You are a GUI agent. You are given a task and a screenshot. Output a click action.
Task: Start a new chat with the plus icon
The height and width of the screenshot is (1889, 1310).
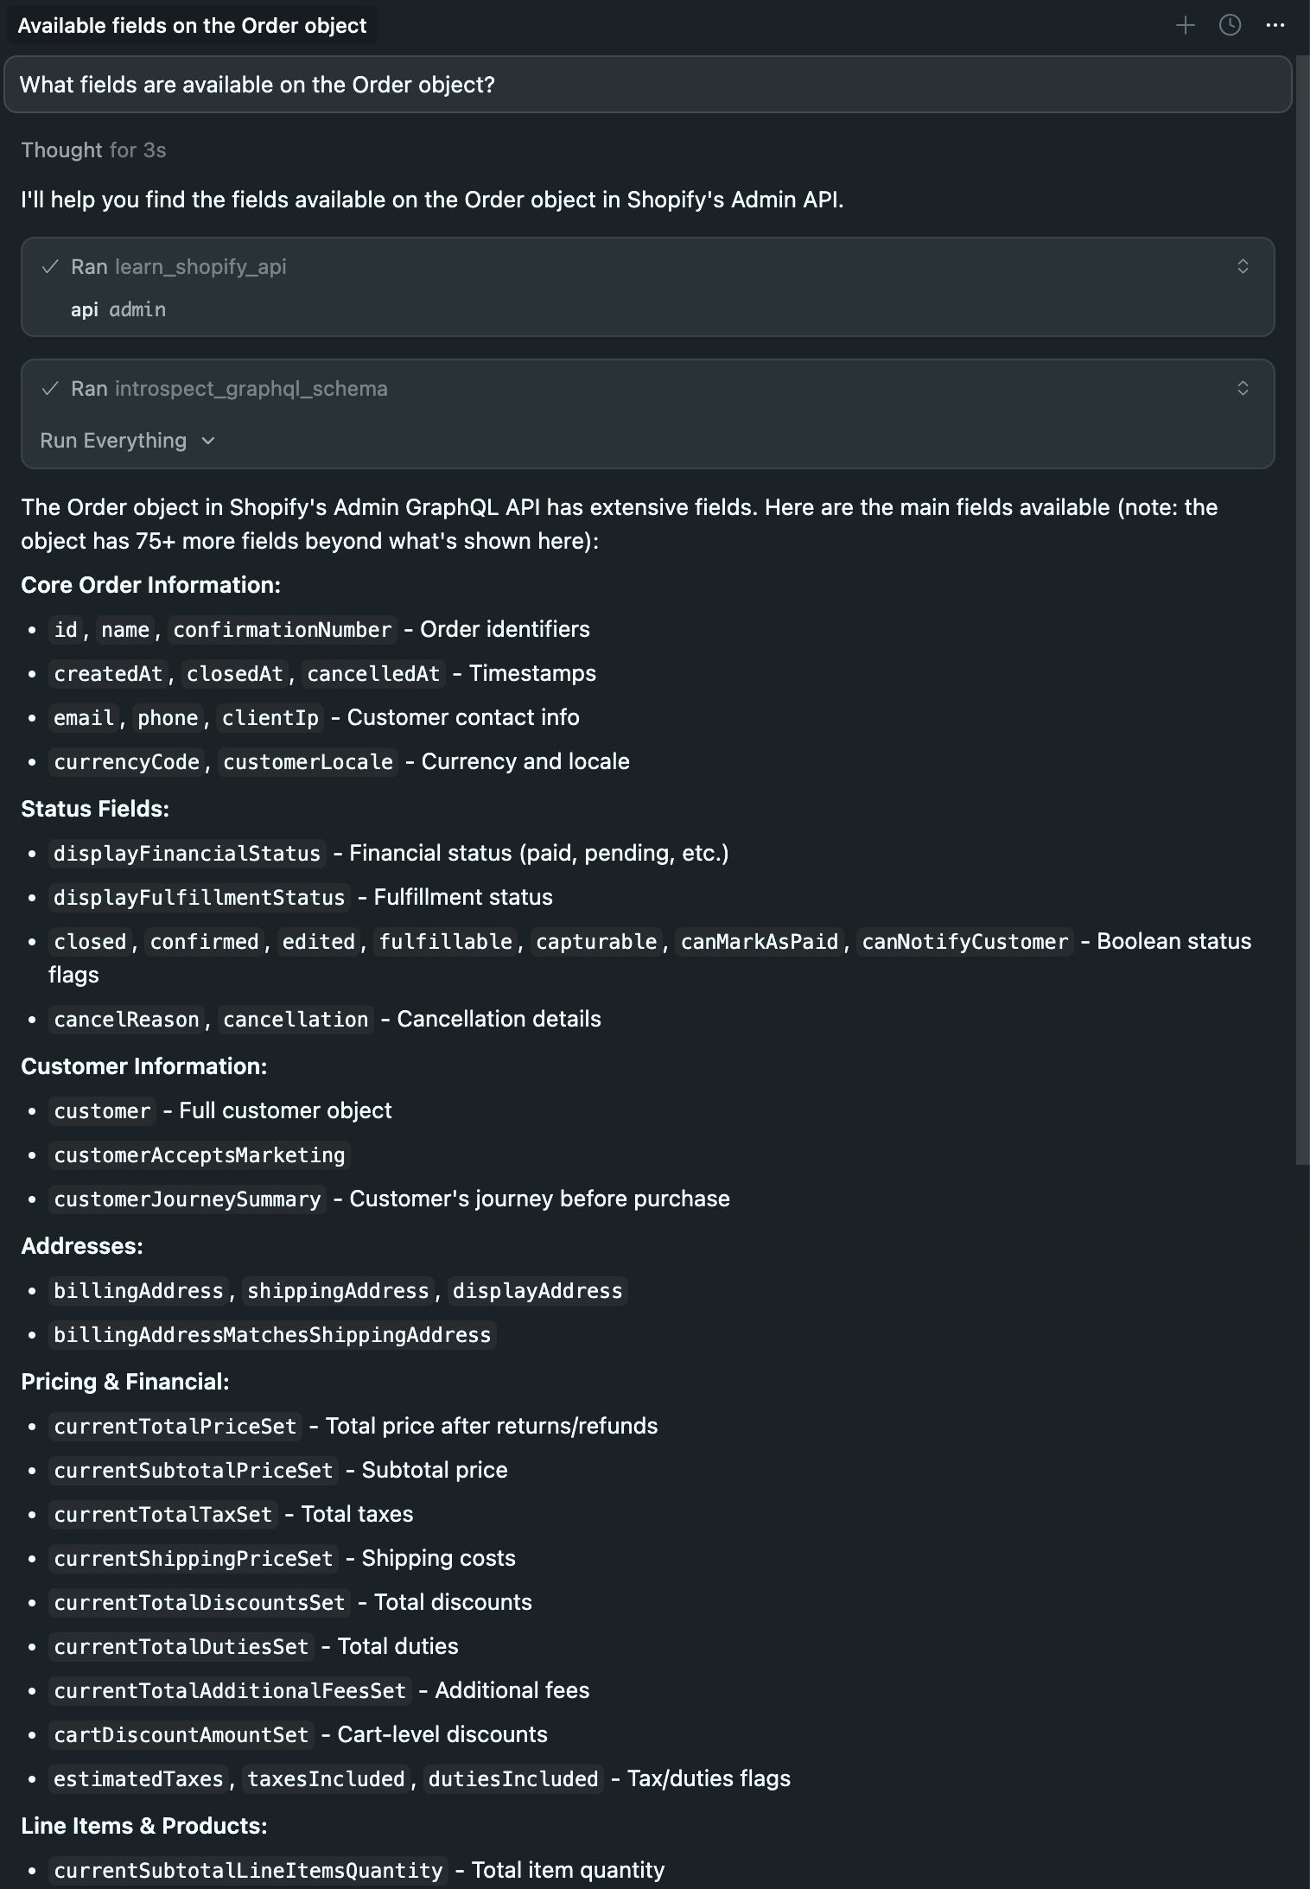(x=1186, y=25)
